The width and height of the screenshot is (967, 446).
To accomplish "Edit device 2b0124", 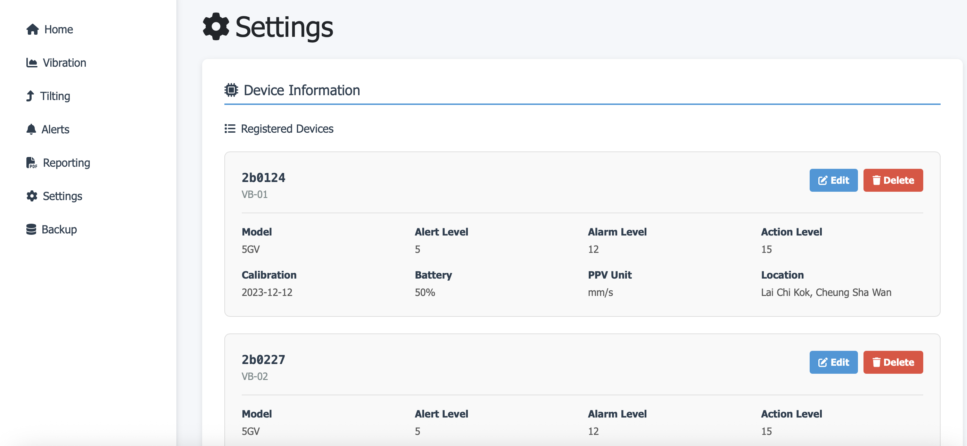I will pos(833,180).
